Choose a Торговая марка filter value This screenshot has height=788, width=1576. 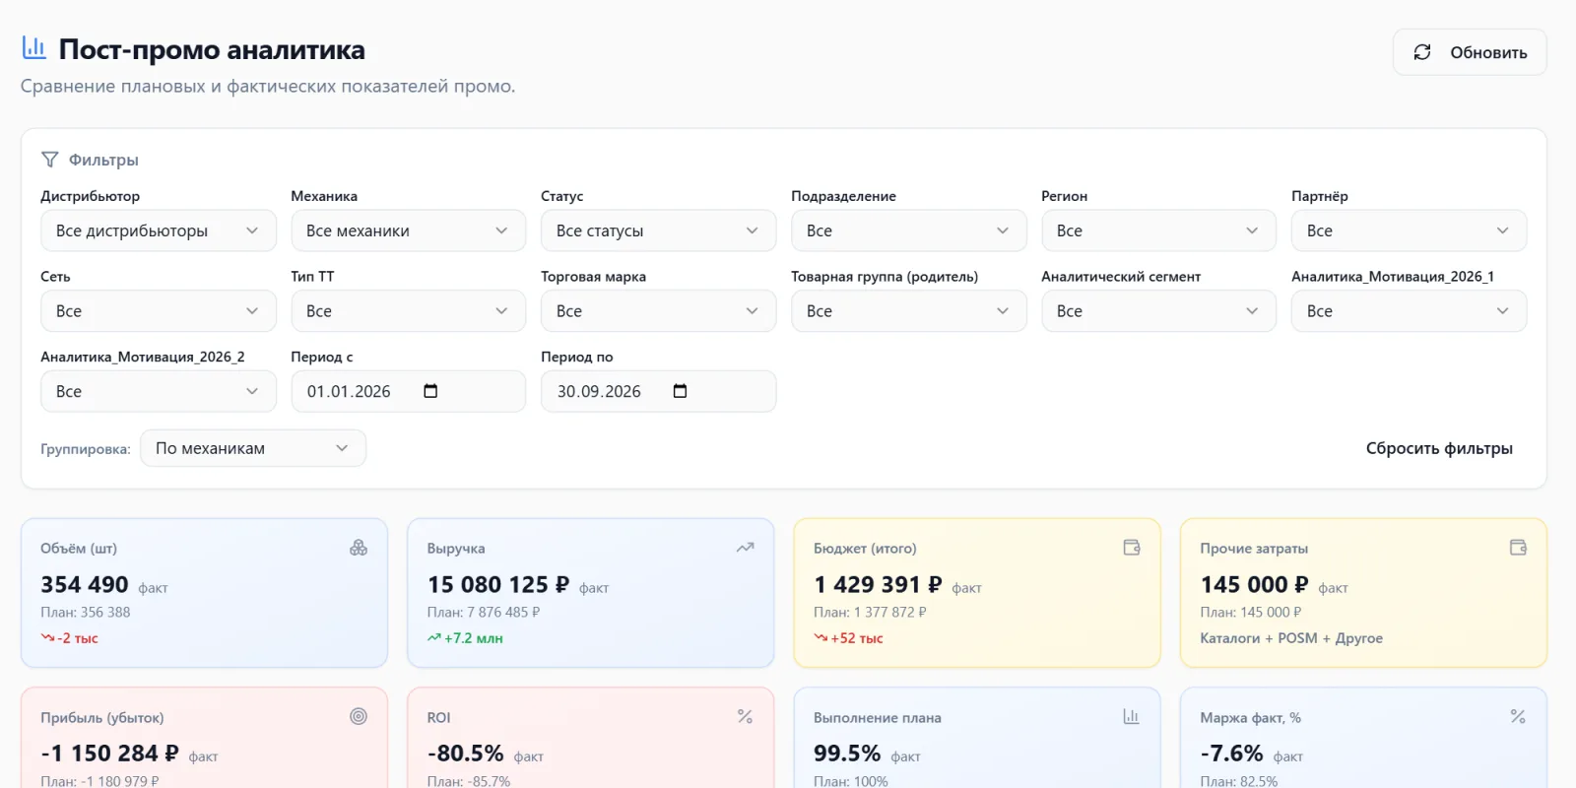[x=658, y=311]
